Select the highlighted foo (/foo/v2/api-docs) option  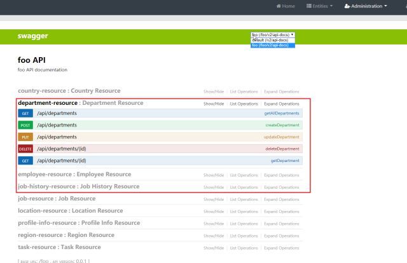273,45
